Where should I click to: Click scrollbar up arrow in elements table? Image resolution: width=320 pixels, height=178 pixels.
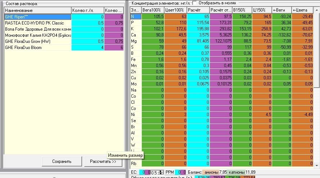pos(316,10)
